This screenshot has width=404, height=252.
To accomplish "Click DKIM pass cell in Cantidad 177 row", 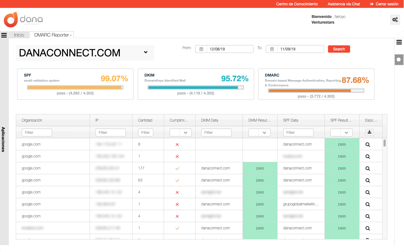I will point(260,168).
